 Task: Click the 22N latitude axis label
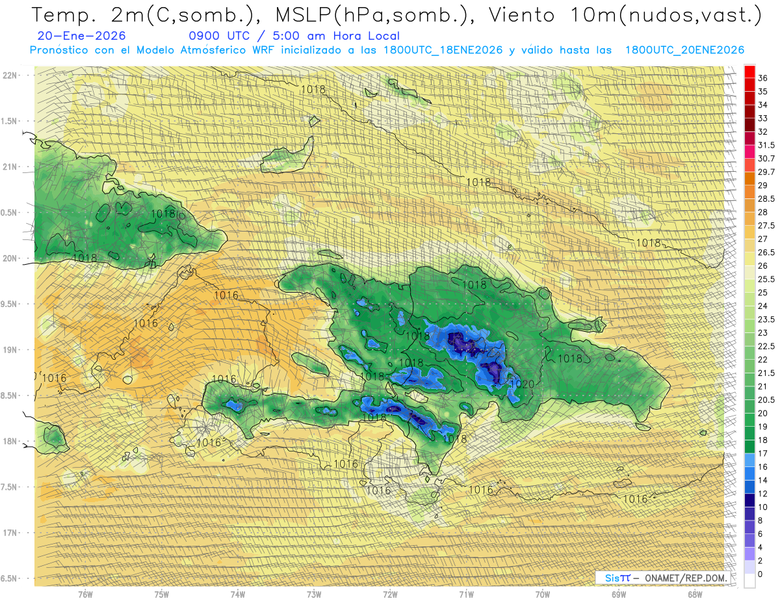click(10, 75)
